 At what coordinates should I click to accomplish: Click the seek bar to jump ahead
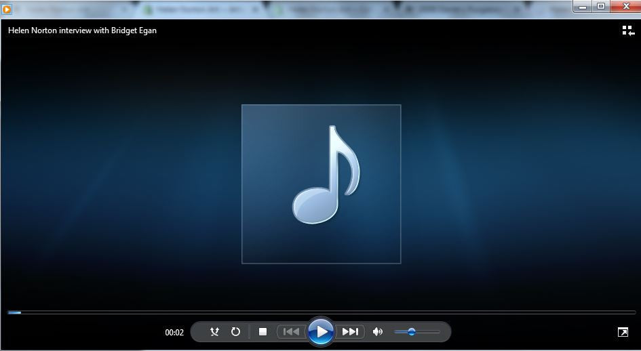[x=339, y=312]
